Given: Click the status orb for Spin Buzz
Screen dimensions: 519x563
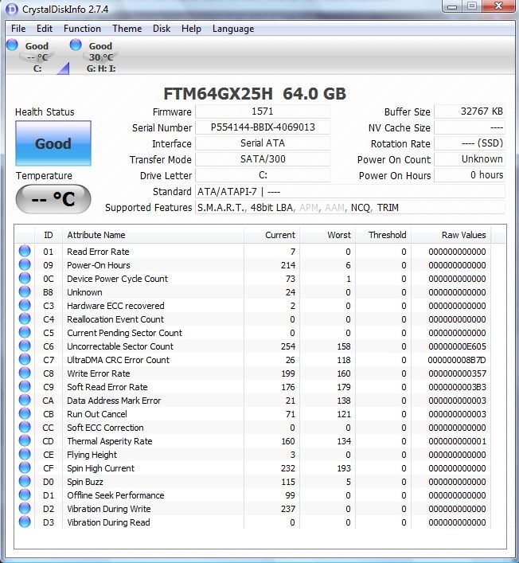Looking at the screenshot, I should 25,481.
